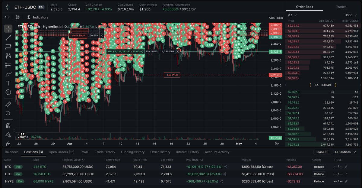Screen dimensions: 362x188
Task: Edit TP/SL for the ETH position
Action: click(346, 174)
